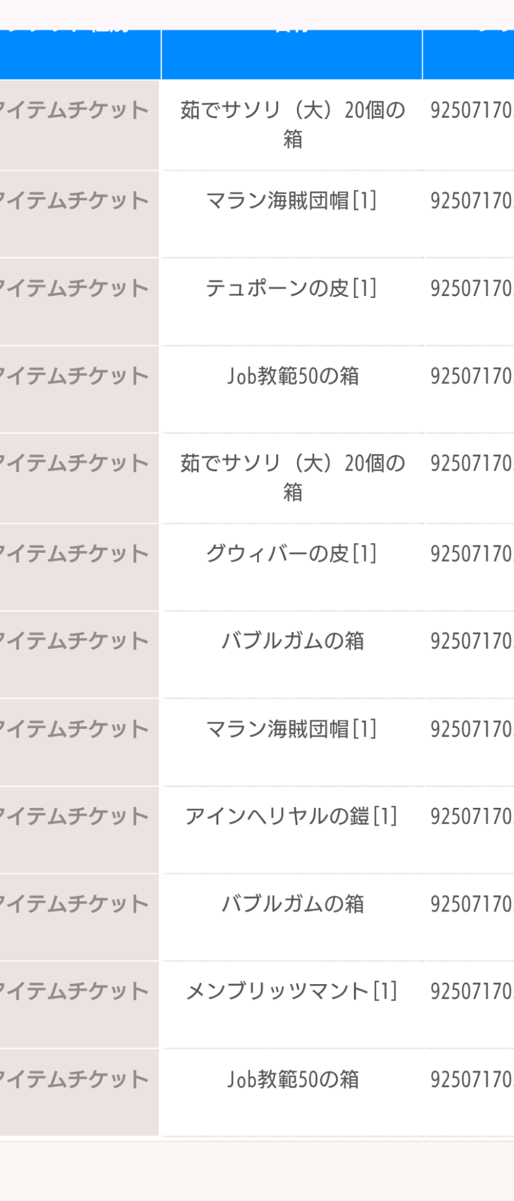Image resolution: width=514 pixels, height=1201 pixels.
Task: Tap the first Job教範50の箱 entry
Action: (x=293, y=376)
